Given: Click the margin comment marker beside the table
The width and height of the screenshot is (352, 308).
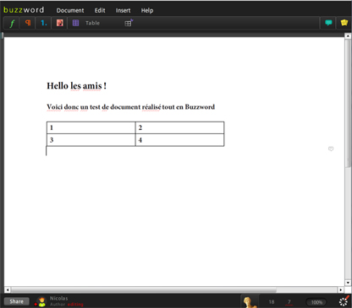Looking at the screenshot, I should pos(331,149).
